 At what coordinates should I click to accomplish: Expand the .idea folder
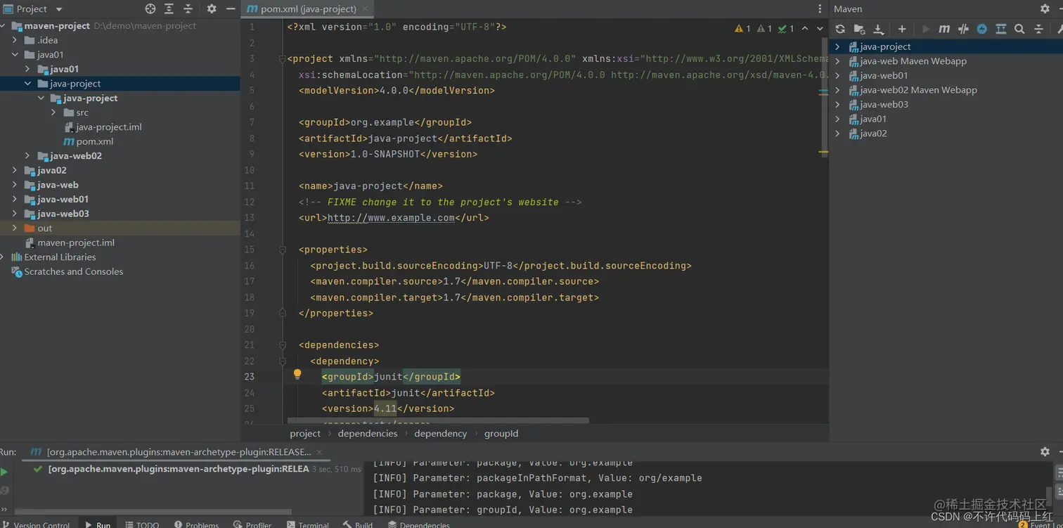(x=15, y=40)
